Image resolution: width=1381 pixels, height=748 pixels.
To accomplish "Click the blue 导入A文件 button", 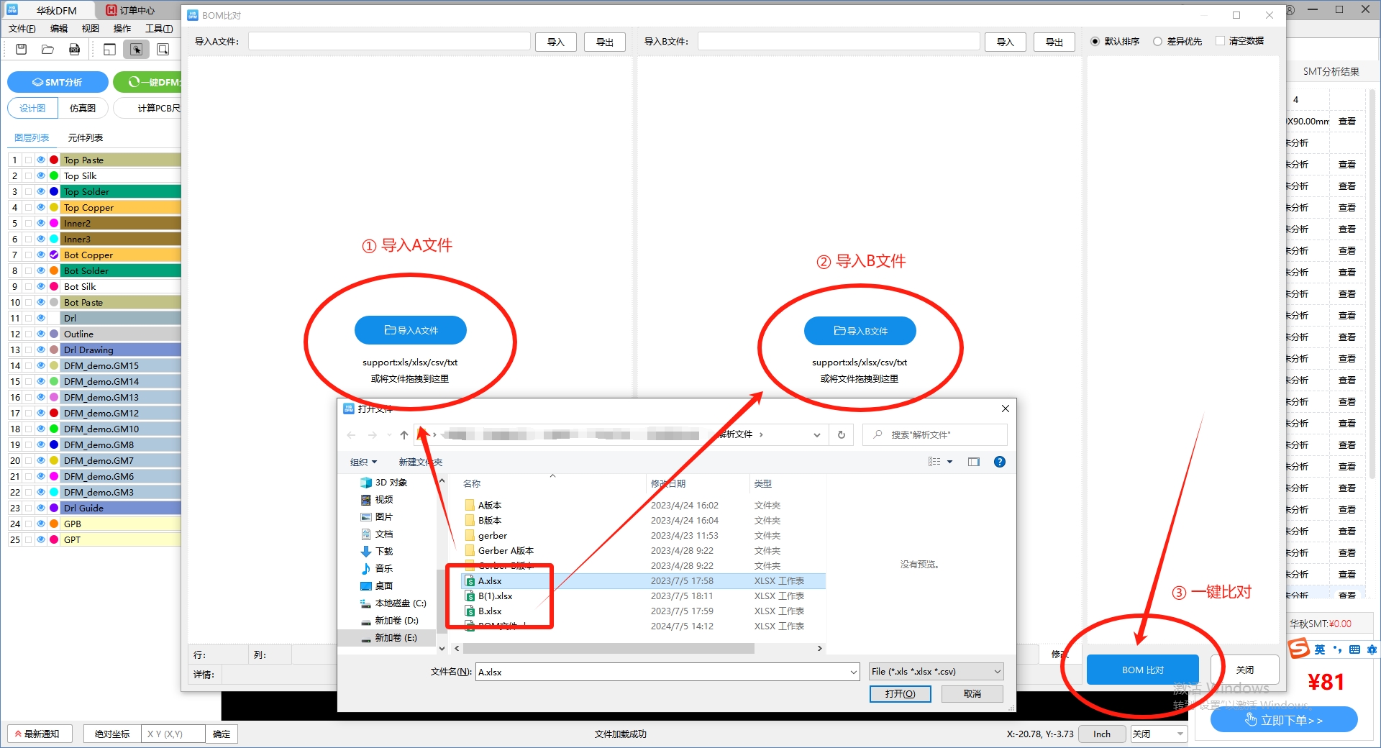I will pyautogui.click(x=411, y=330).
